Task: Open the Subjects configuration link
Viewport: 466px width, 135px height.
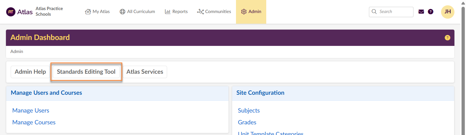Action: point(249,110)
